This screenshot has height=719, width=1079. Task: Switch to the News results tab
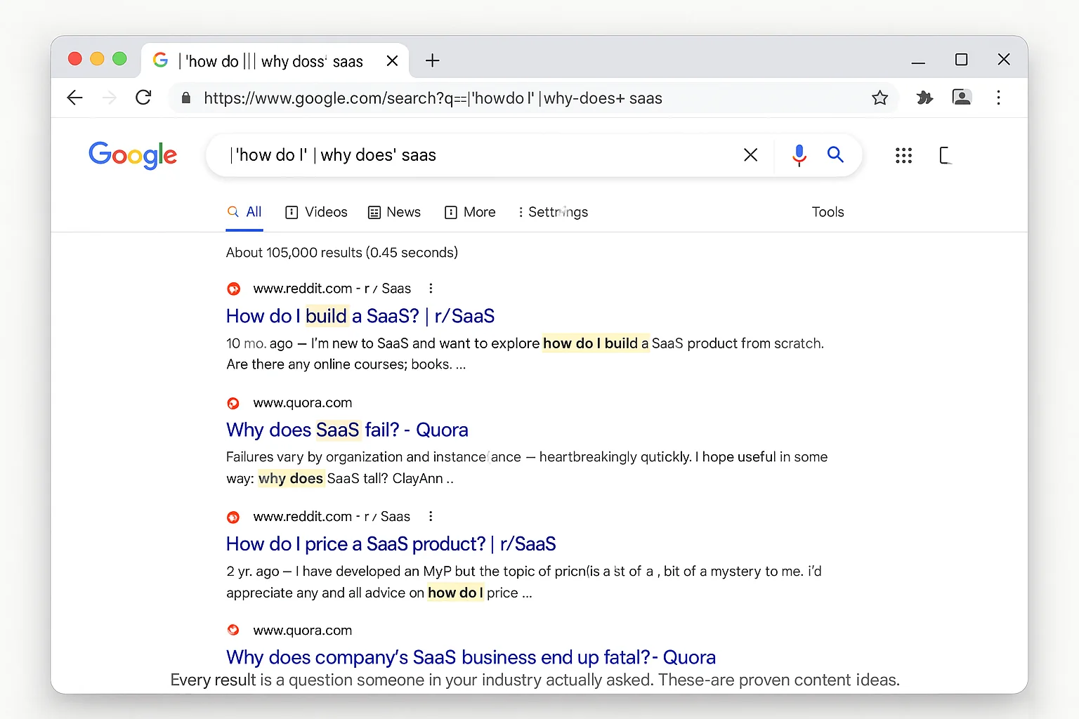pos(394,212)
